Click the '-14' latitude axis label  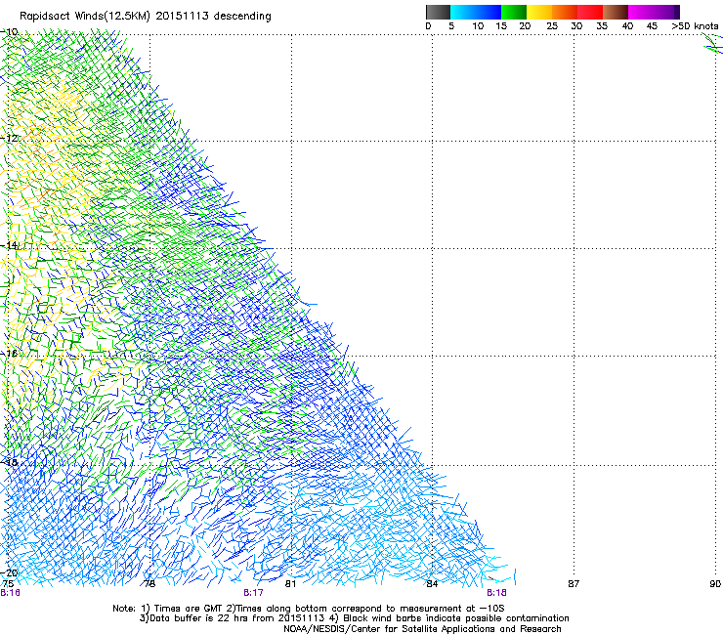coord(10,245)
